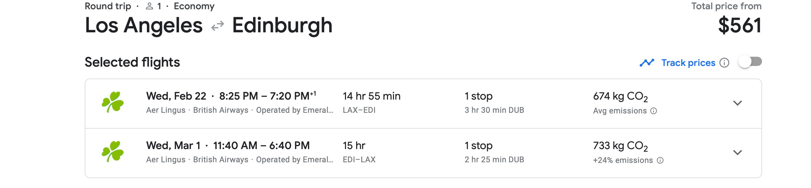Click the blue price trend graph icon
This screenshot has width=811, height=188.
coord(647,63)
